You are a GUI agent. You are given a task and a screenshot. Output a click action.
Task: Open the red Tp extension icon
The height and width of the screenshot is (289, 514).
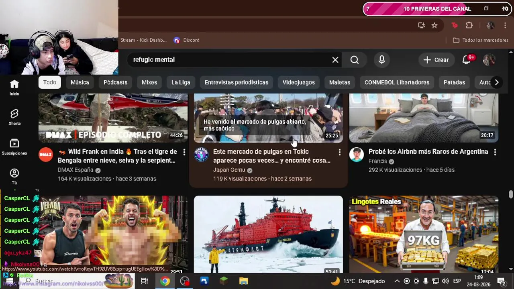455,25
